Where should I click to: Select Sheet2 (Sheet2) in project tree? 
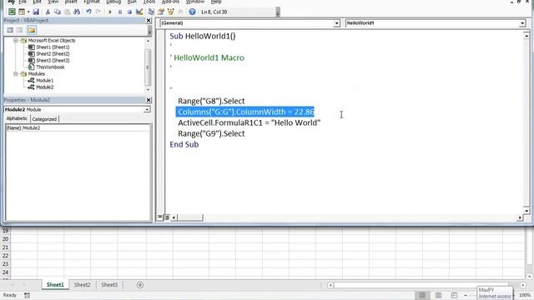click(x=53, y=53)
